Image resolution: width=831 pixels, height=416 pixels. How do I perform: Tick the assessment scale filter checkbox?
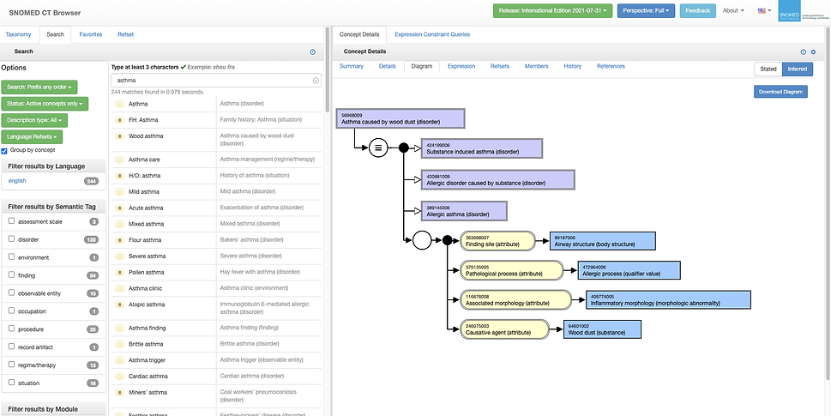tap(12, 221)
